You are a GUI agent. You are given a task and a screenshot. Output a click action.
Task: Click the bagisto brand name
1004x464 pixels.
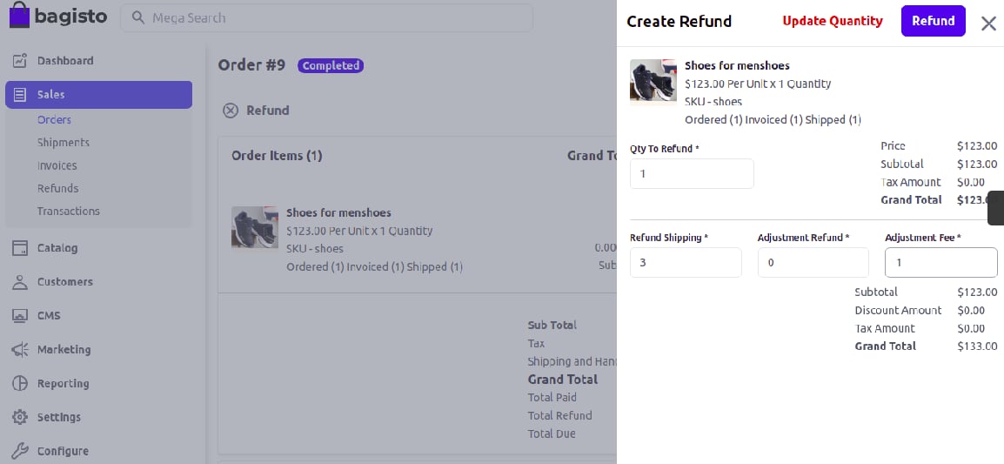pyautogui.click(x=71, y=16)
